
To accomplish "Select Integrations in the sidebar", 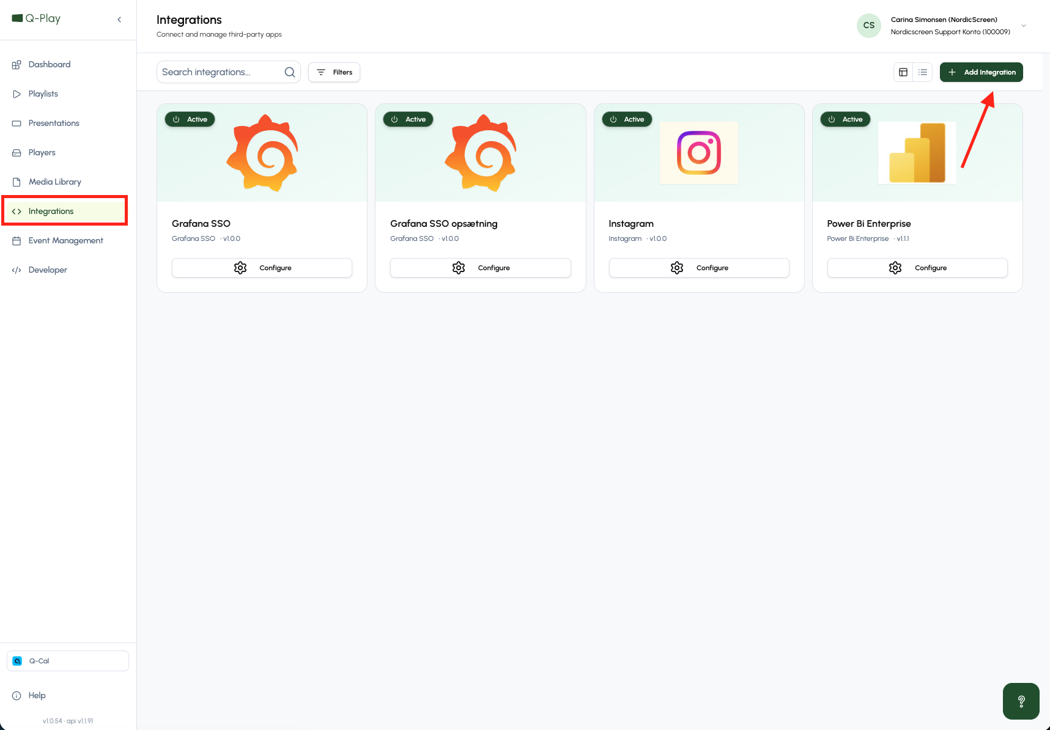I will click(x=65, y=211).
